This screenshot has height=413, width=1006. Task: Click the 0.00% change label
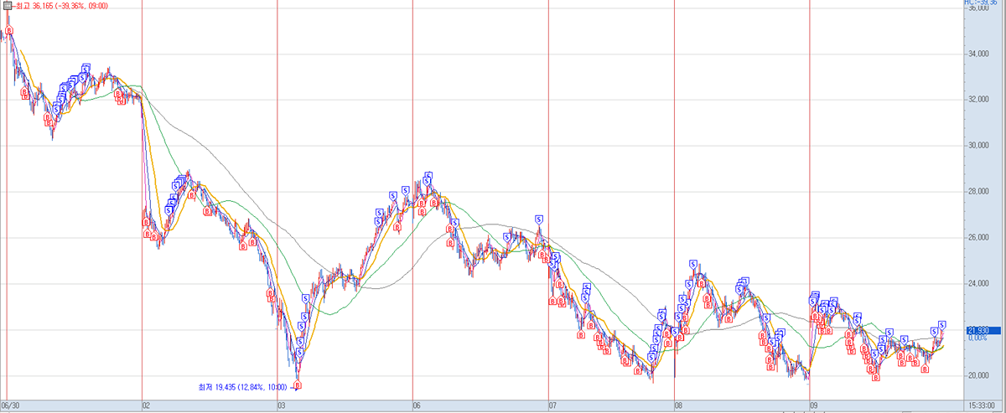tap(978, 338)
